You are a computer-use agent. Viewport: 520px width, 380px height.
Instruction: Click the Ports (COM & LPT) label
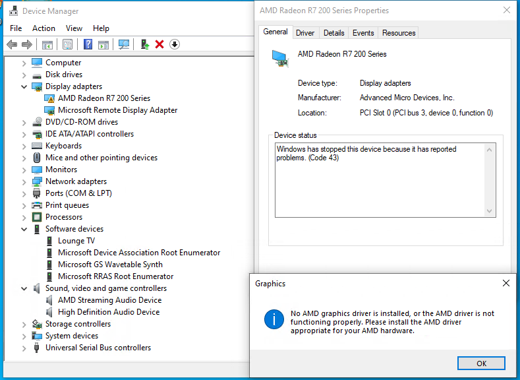click(x=78, y=193)
